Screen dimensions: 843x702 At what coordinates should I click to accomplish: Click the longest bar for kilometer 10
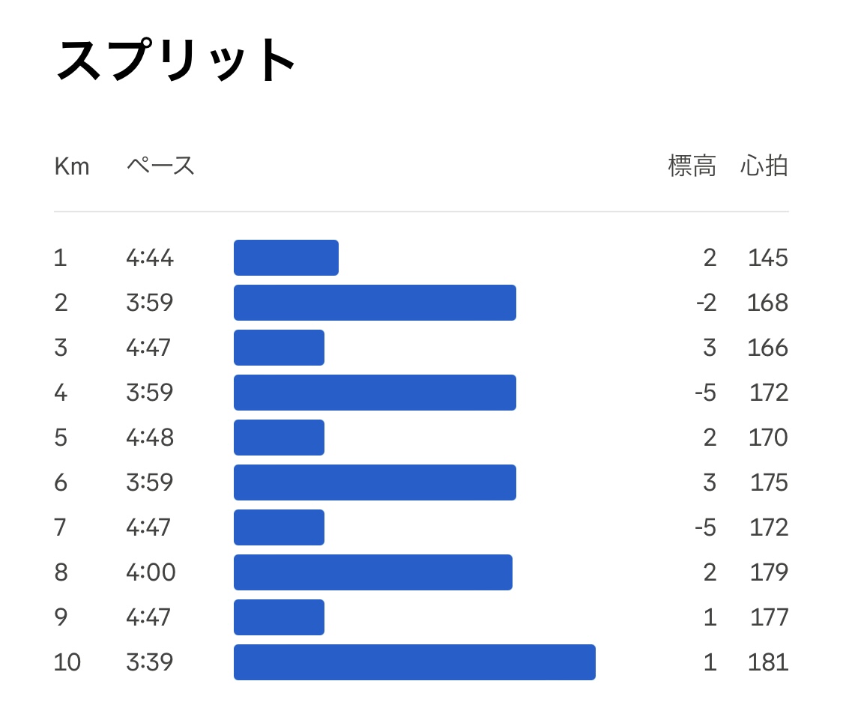(414, 662)
